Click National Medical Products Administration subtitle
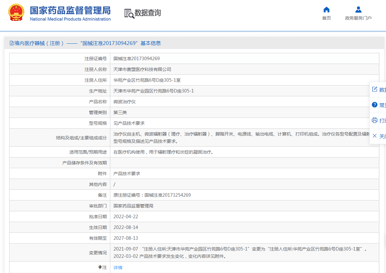The image size is (386, 273). click(x=70, y=19)
